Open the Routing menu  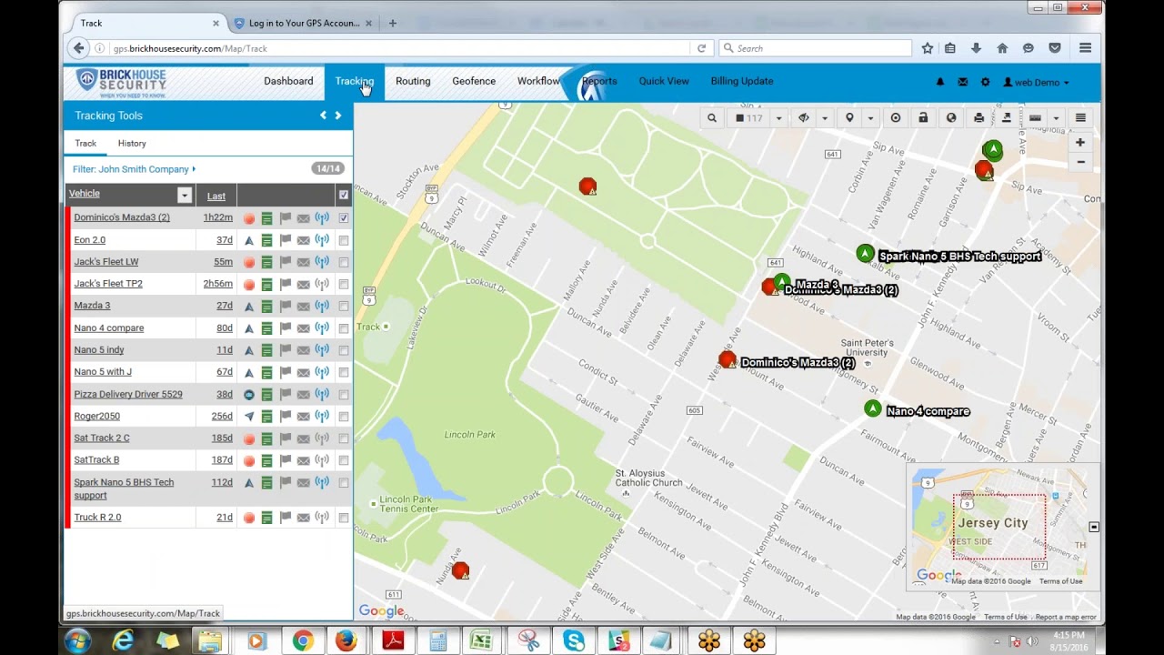413,81
